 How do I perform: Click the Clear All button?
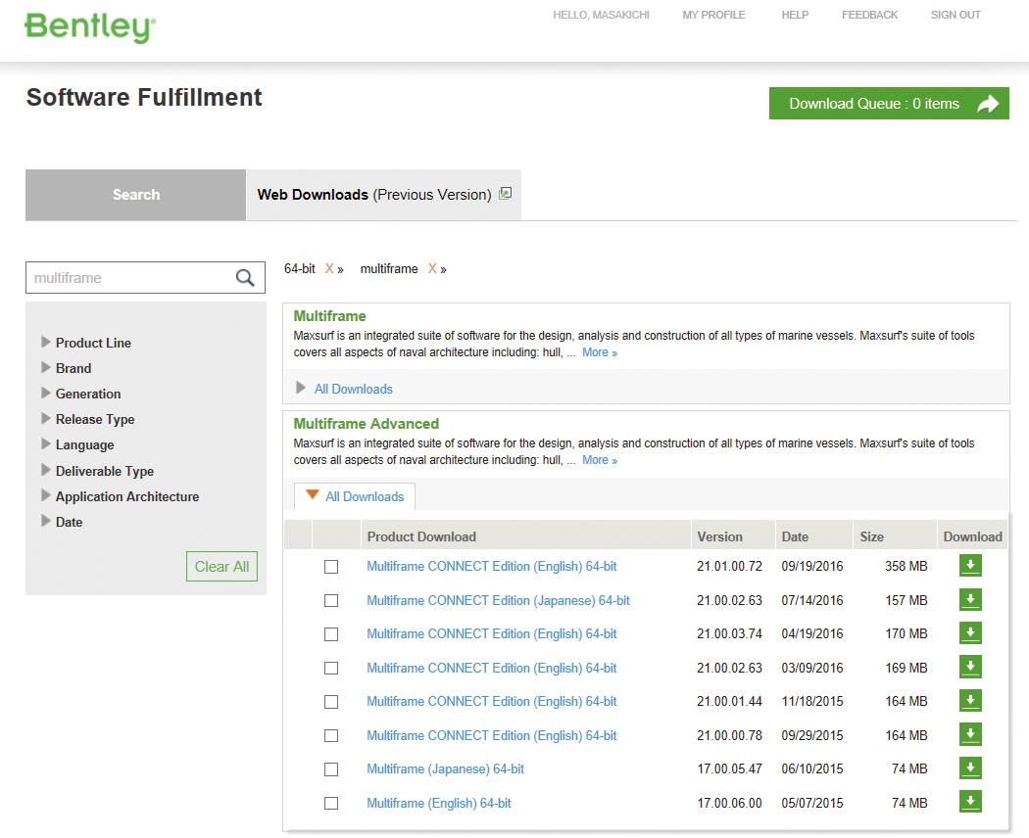[x=221, y=567]
